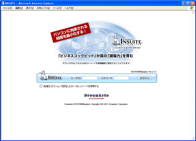This screenshot has height=141, width=196.
Task: Open the ヘルプ(H) menu
Action: coord(69,8)
